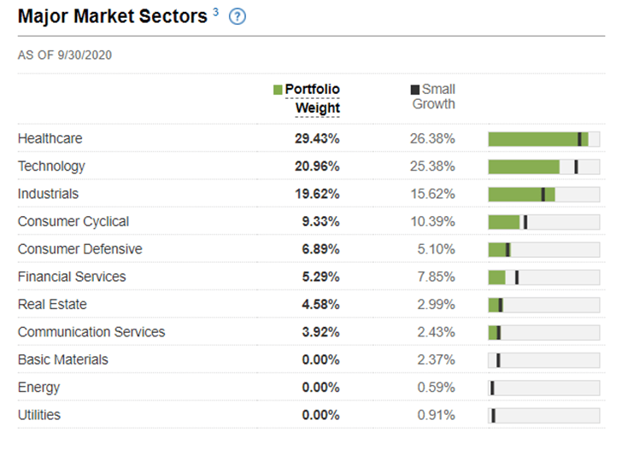622x467 pixels.
Task: Click the Industrials weight bar
Action: (x=521, y=195)
